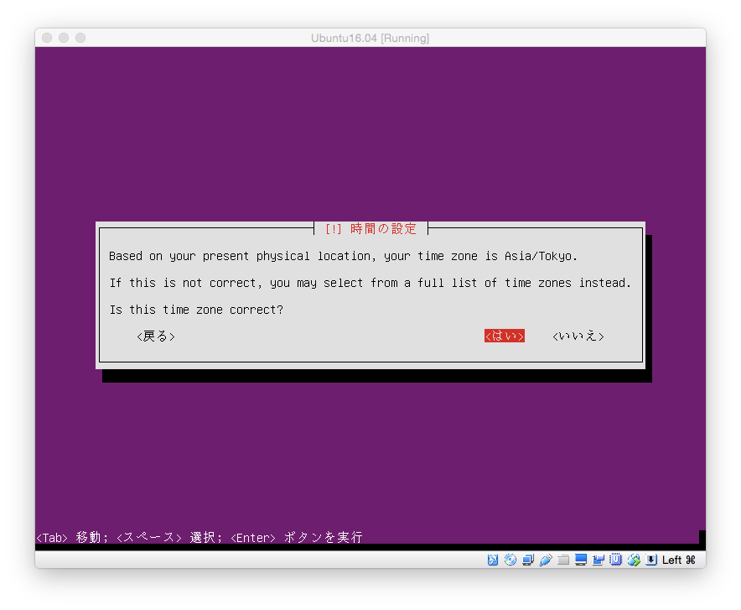Click the 'Is this time zone correct?' text
The width and height of the screenshot is (741, 610).
click(196, 310)
